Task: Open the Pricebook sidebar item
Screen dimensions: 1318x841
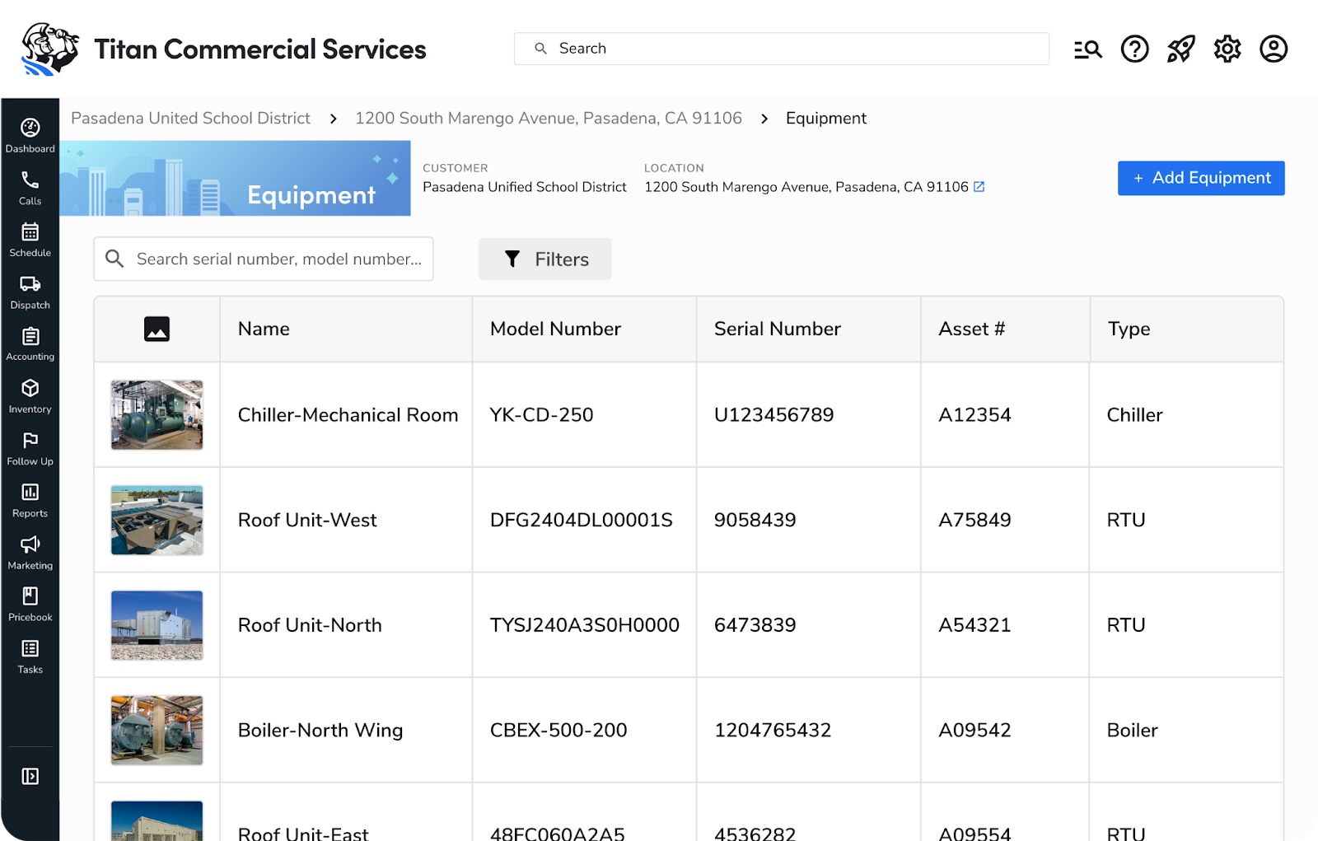Action: click(30, 604)
